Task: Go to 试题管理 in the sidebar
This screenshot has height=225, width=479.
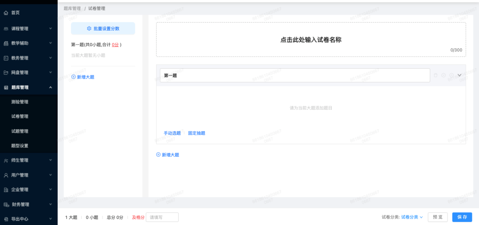Action: click(20, 131)
